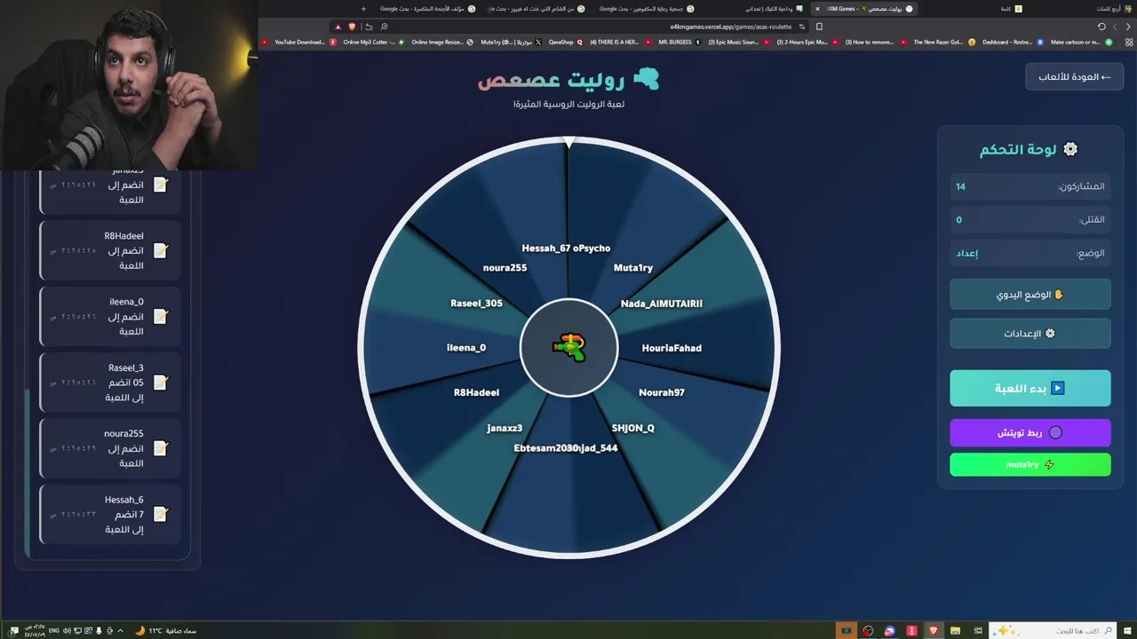This screenshot has height=639, width=1137.
Task: Open the الإعدادات settings button
Action: coord(1030,334)
